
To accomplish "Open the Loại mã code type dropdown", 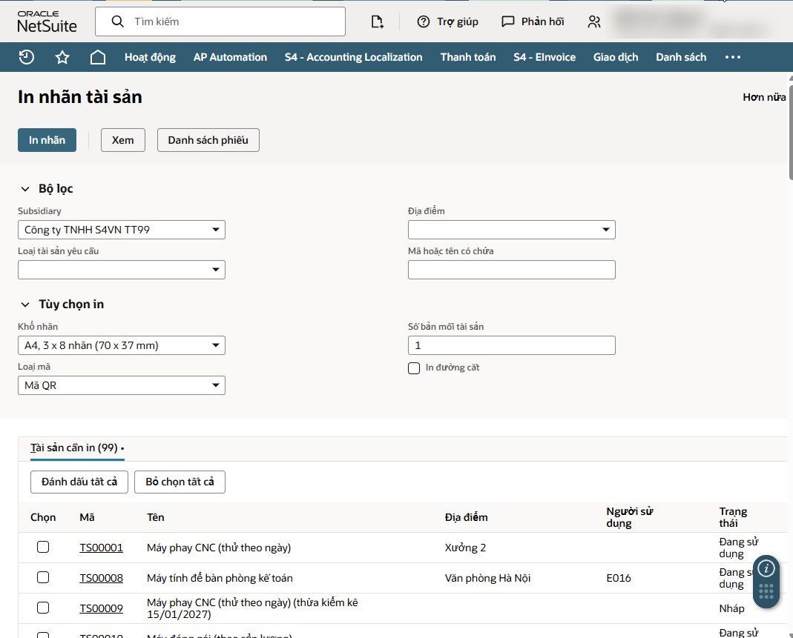I will [x=122, y=385].
